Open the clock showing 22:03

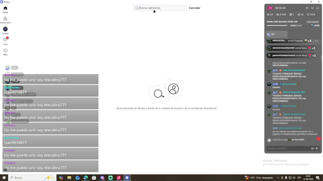[308, 178]
